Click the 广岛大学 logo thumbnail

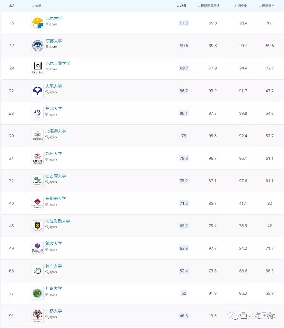(38, 293)
